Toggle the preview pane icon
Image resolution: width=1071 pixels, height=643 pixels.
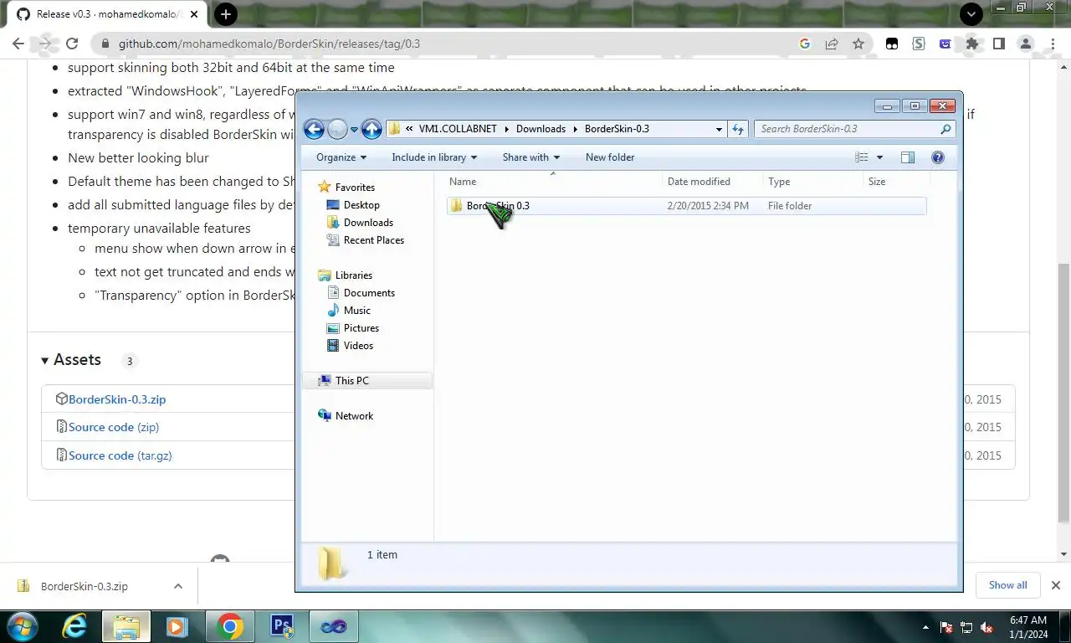click(x=908, y=157)
